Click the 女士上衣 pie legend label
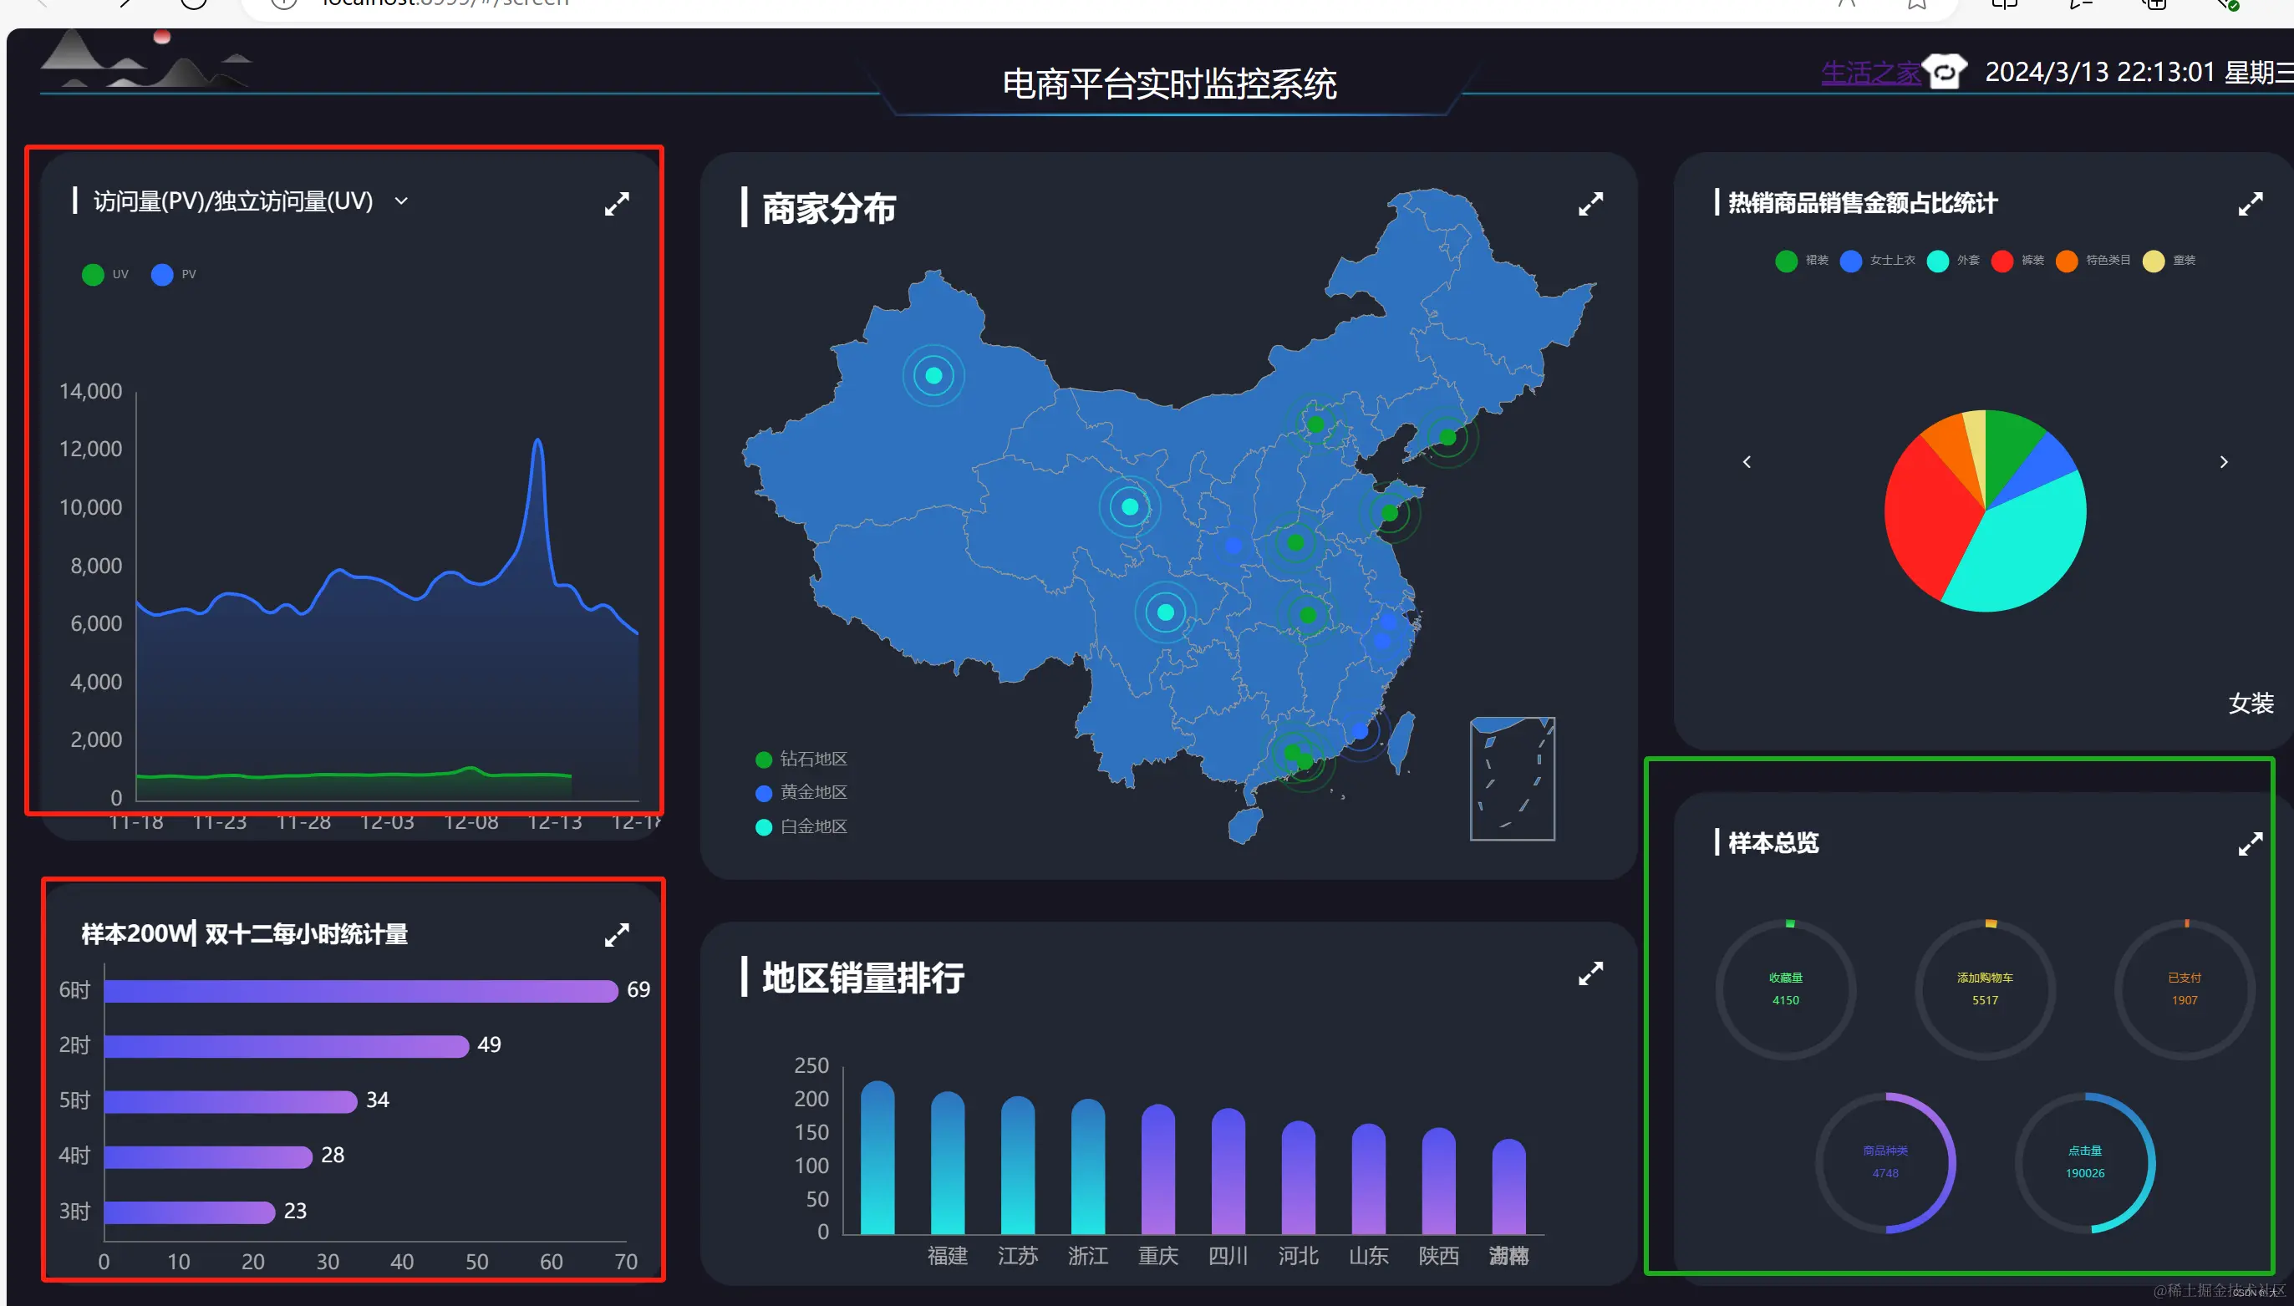Screen dimensions: 2294x1306 [x=1891, y=260]
